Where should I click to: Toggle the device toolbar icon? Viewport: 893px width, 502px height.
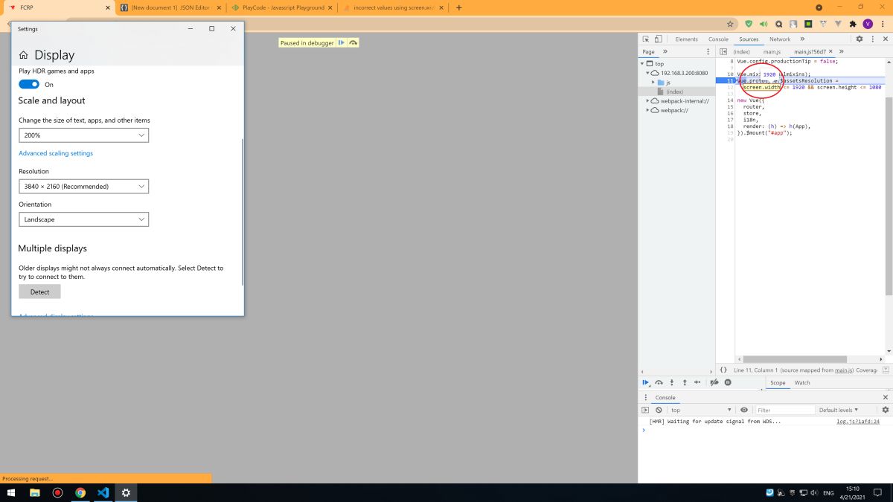pos(659,39)
